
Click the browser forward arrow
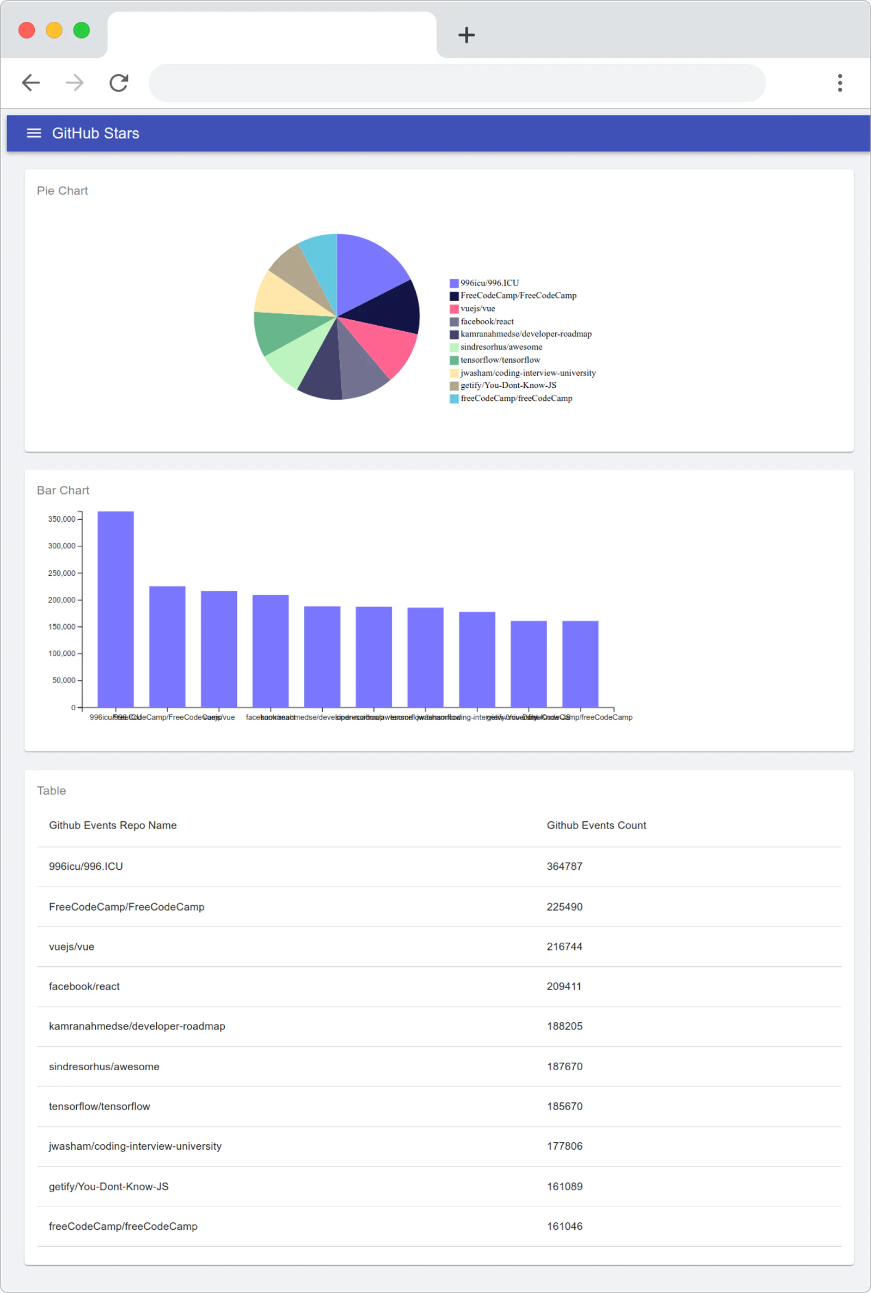(75, 83)
